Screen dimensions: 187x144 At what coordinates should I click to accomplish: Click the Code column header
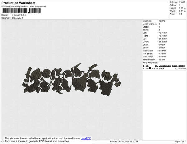(175, 66)
